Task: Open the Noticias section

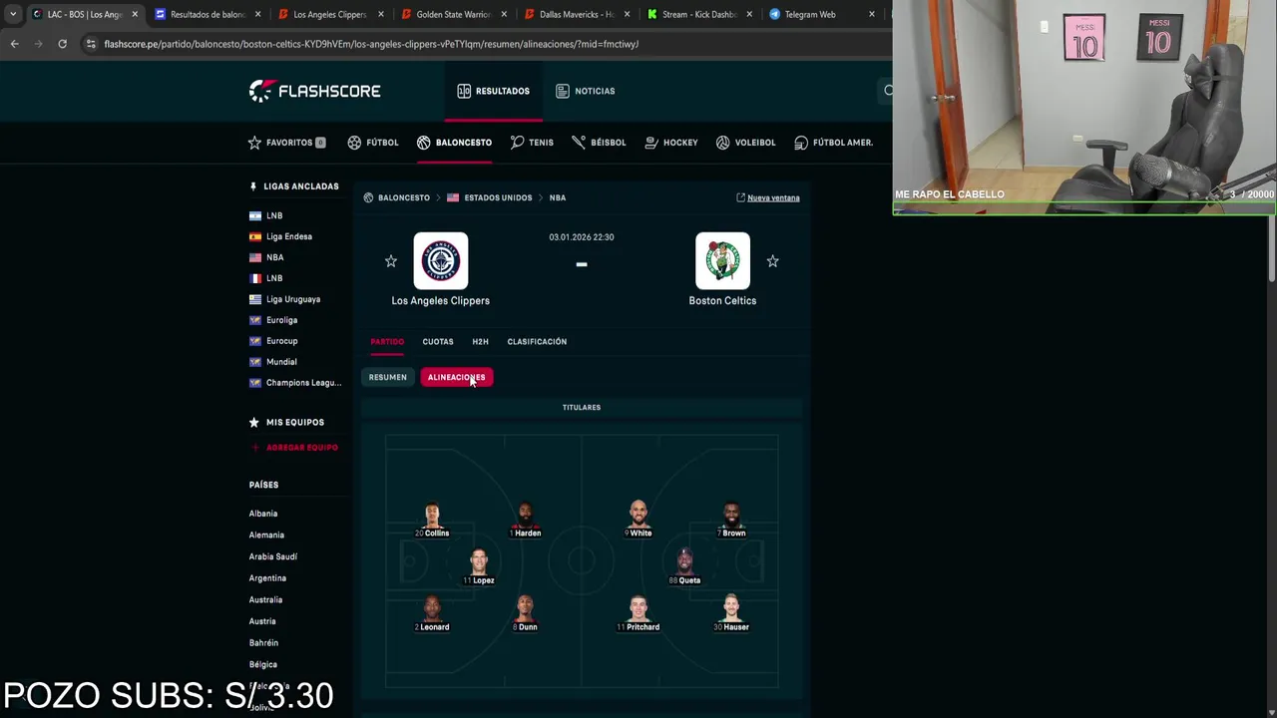Action: click(585, 91)
